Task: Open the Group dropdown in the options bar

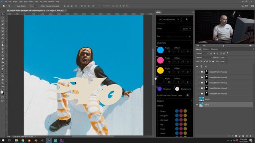Action: point(32,6)
